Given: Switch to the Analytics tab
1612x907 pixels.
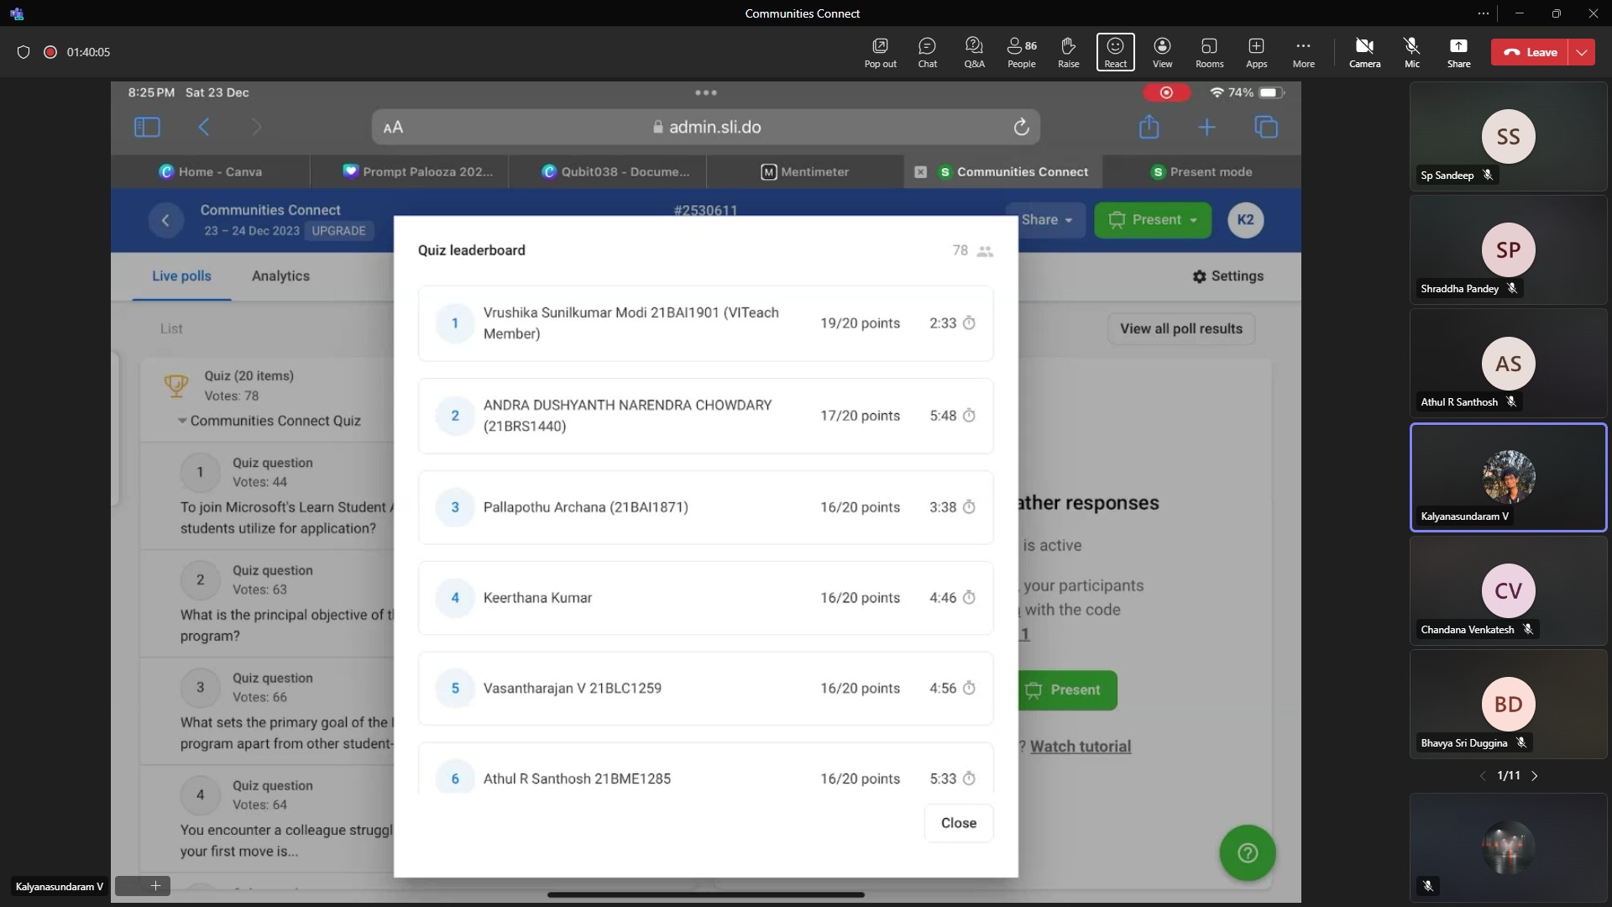Looking at the screenshot, I should click(x=280, y=276).
